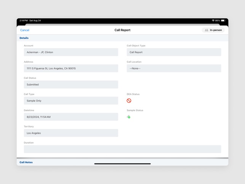Click the Wi-Fi status icon
This screenshot has height=184, width=245.
tap(213, 21)
